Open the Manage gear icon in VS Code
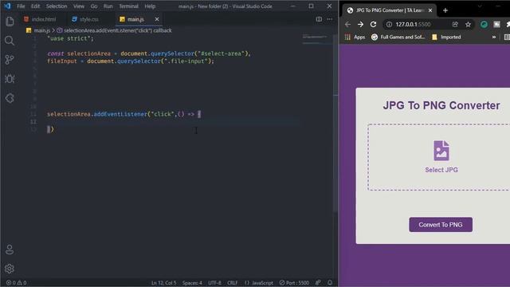The width and height of the screenshot is (510, 287). point(10,269)
